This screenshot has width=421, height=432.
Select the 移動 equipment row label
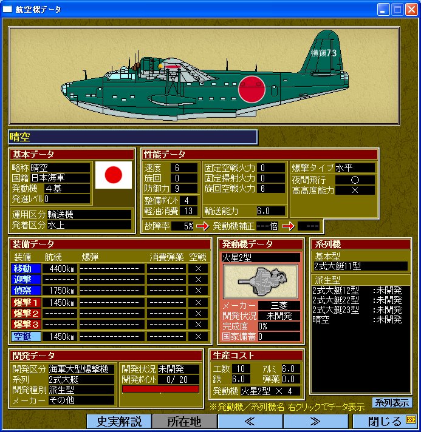point(26,268)
